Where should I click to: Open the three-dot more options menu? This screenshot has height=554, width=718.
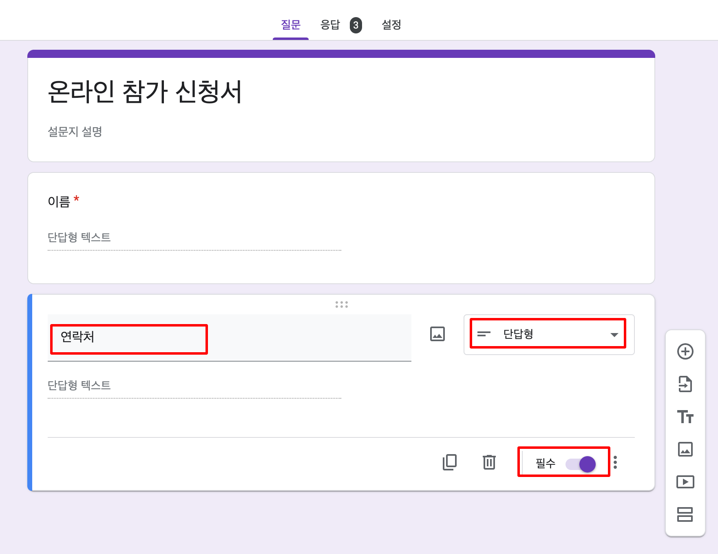615,462
